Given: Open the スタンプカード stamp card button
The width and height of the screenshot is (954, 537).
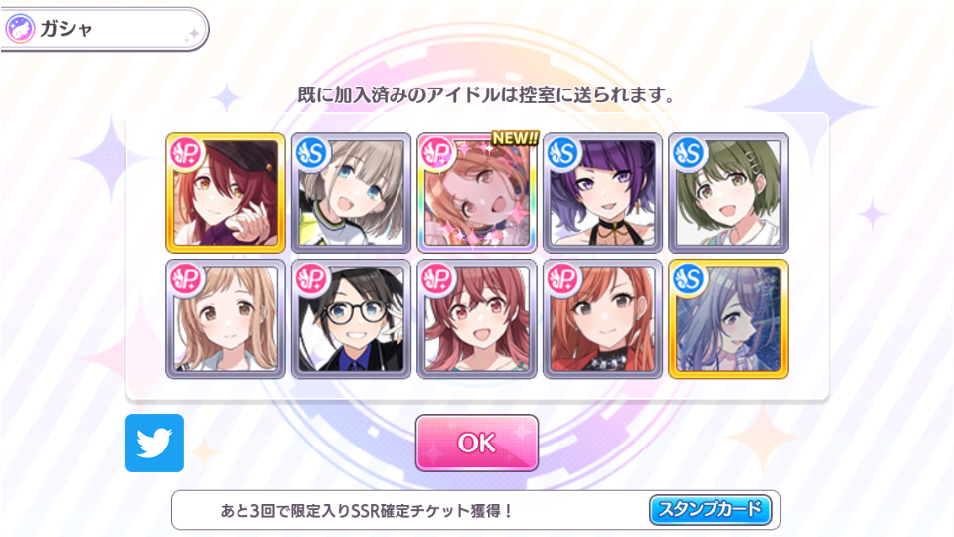Looking at the screenshot, I should (x=710, y=509).
